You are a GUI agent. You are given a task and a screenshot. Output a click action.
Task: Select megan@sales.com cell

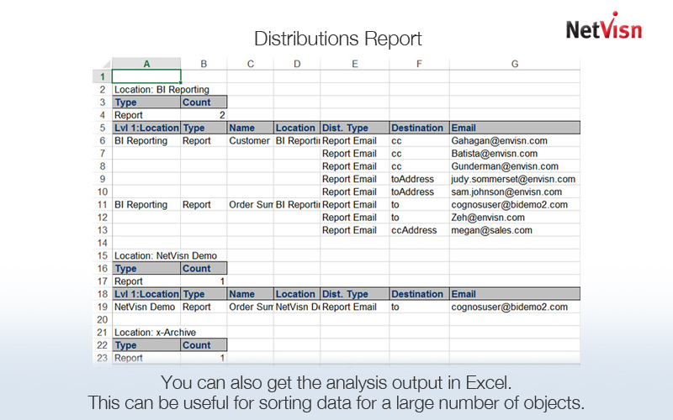coord(515,229)
